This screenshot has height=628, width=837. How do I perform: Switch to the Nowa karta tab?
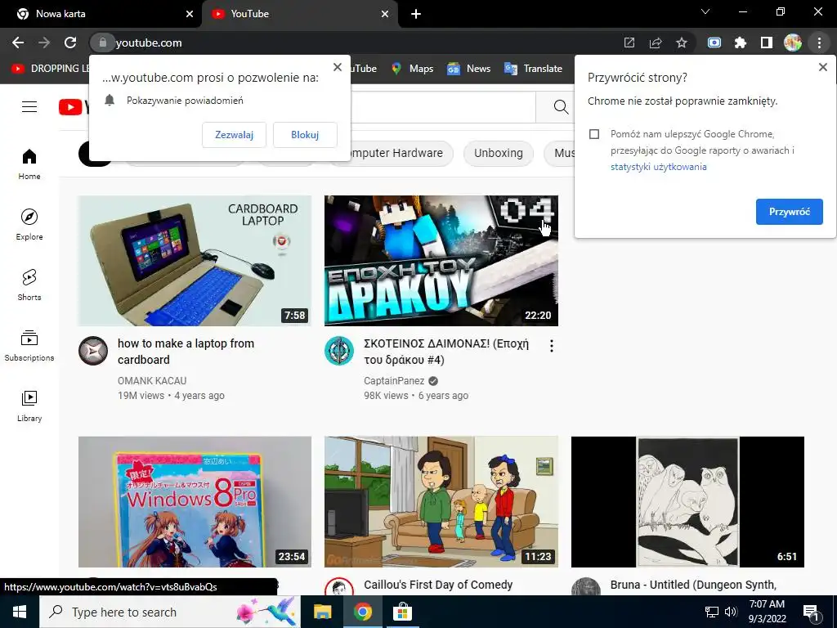[101, 14]
